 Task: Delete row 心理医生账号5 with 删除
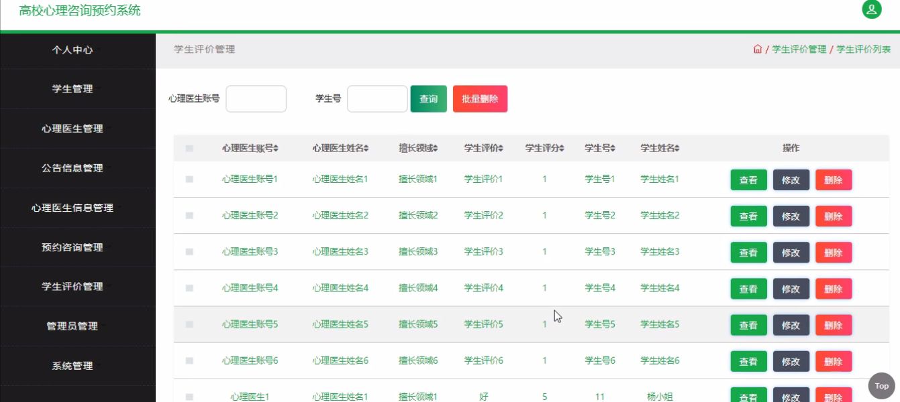[833, 325]
